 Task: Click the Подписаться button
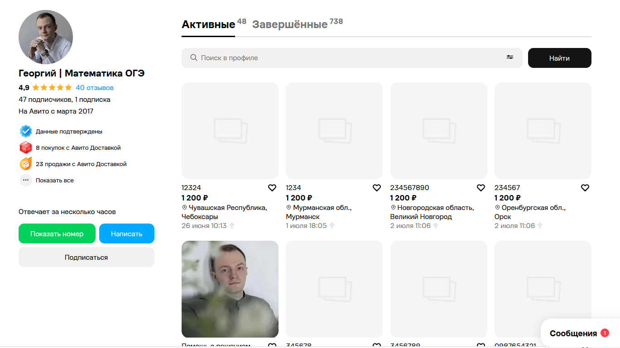click(x=87, y=257)
